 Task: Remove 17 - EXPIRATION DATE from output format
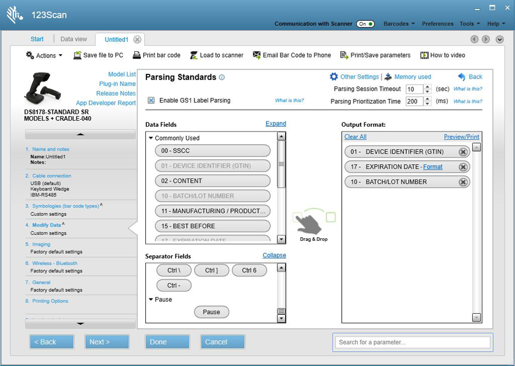pyautogui.click(x=463, y=167)
